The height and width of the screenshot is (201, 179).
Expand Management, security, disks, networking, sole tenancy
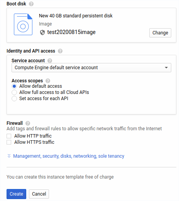tap(69, 156)
